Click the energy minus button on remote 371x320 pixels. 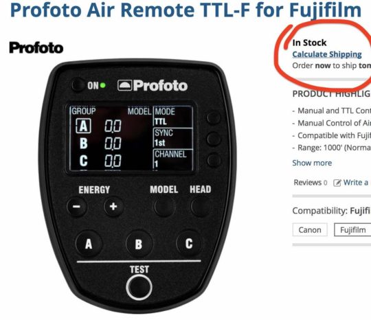pos(76,207)
